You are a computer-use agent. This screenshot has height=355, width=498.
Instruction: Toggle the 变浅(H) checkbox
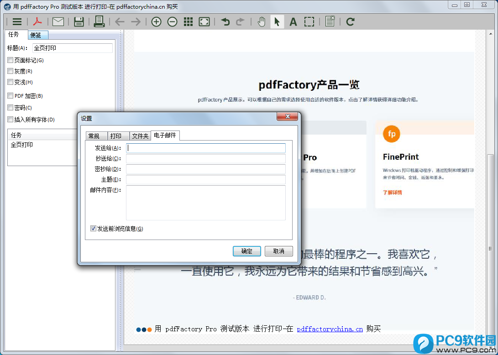10,82
